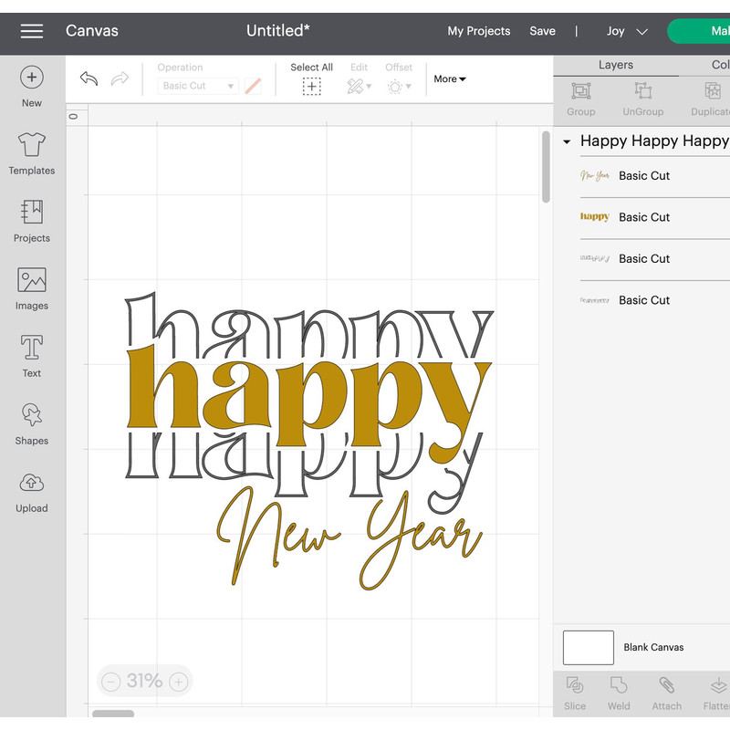This screenshot has height=730, width=730.
Task: Open the Shapes panel
Action: pos(31,423)
